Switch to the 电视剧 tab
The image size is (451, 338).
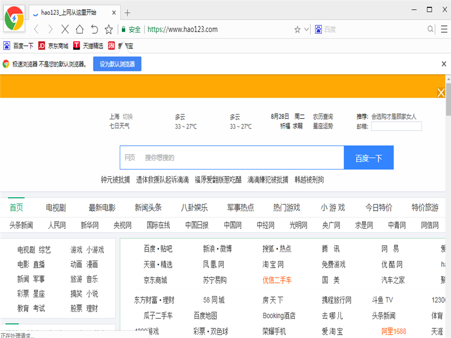click(56, 207)
